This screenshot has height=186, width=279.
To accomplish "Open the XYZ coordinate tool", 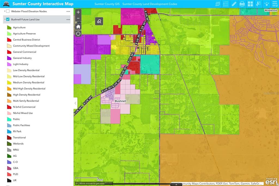I will (217, 4).
